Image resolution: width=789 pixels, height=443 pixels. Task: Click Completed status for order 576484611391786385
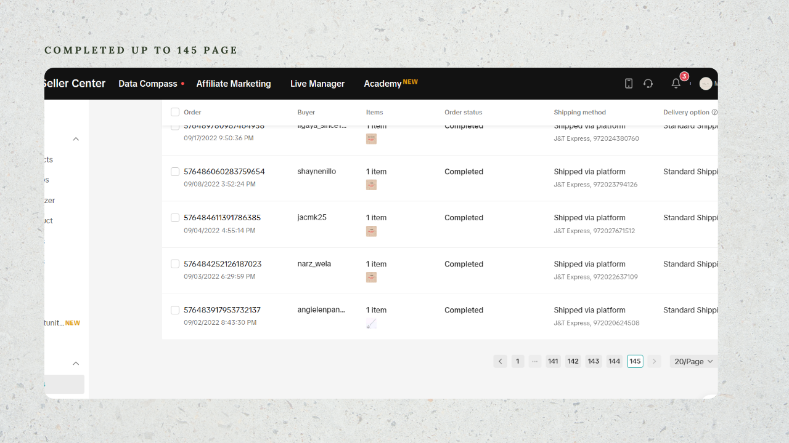464,218
